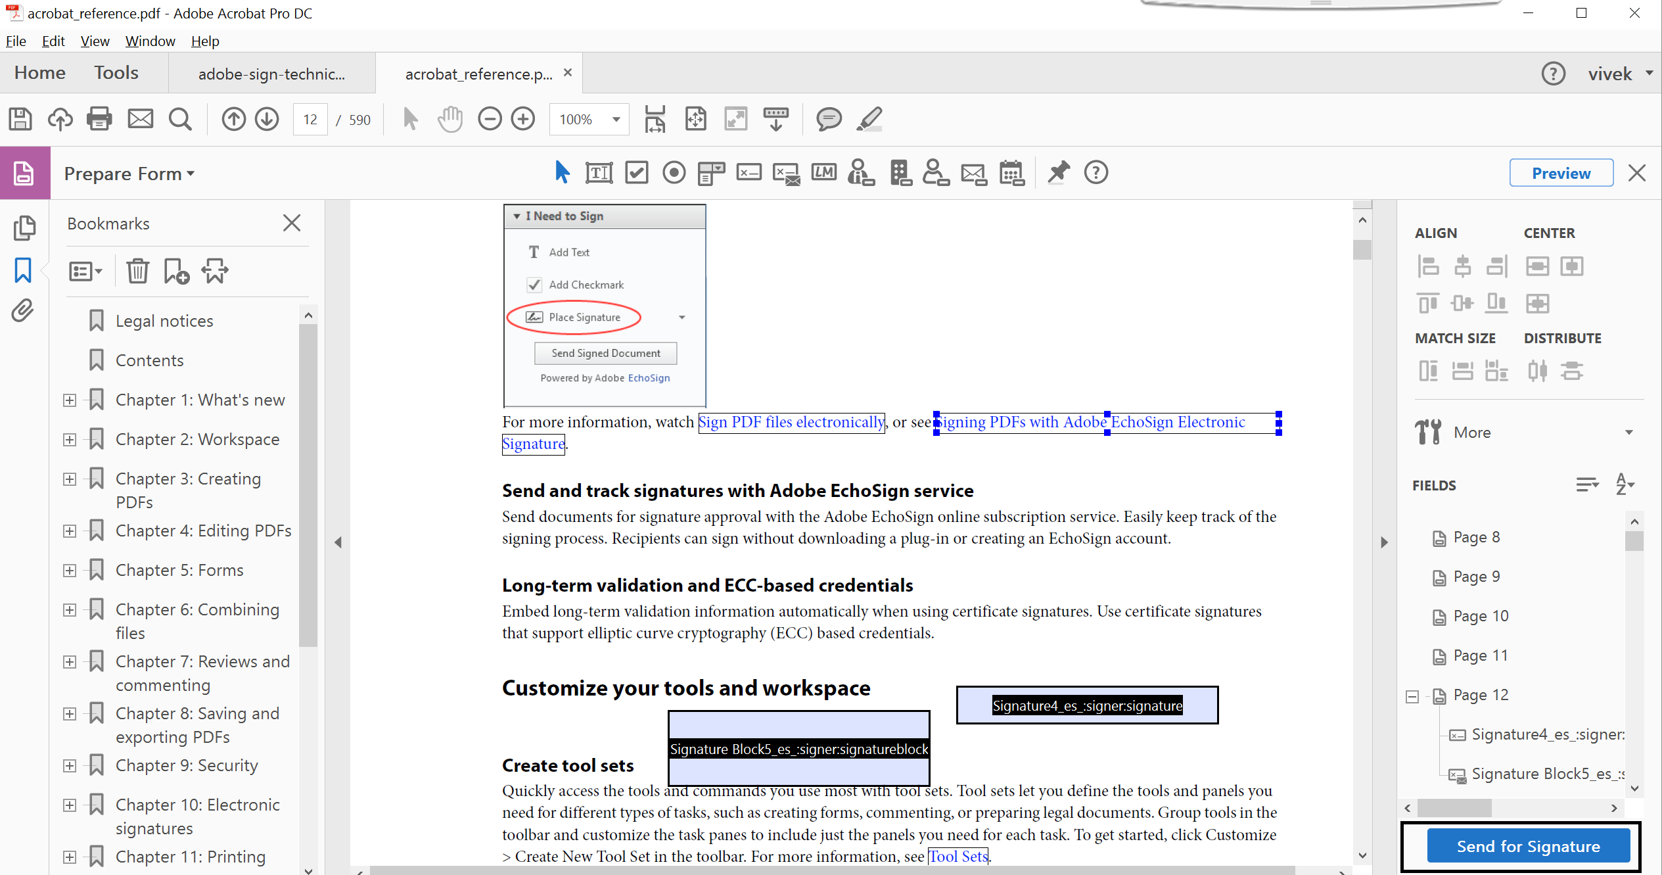The height and width of the screenshot is (875, 1662).
Task: Open the Attachments panel paperclip icon
Action: tap(23, 310)
